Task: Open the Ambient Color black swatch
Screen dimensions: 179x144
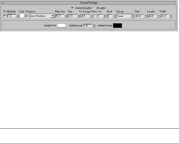Action: pos(118,26)
